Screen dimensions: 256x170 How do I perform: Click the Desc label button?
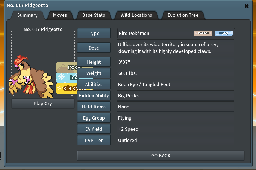coord(94,48)
